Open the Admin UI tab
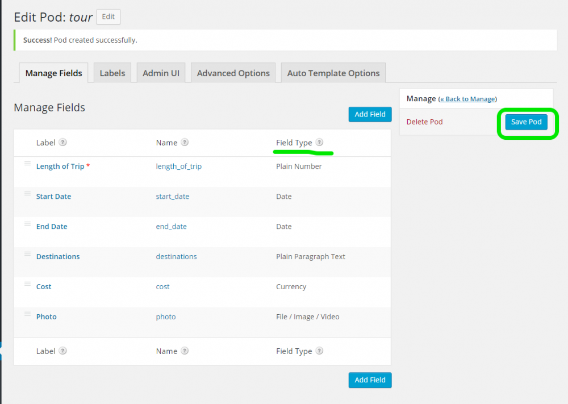The image size is (568, 404). [x=161, y=73]
